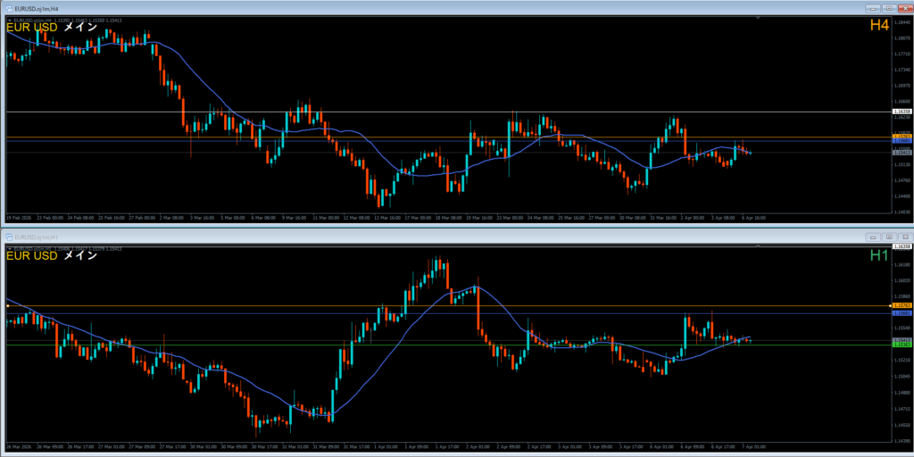
Task: Expand the one-click trading arrow in H4 chart
Action: 8,19
